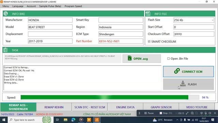This screenshot has height=123, width=218.
Task: Click the Region field showing Indonesia
Action: (121, 27)
